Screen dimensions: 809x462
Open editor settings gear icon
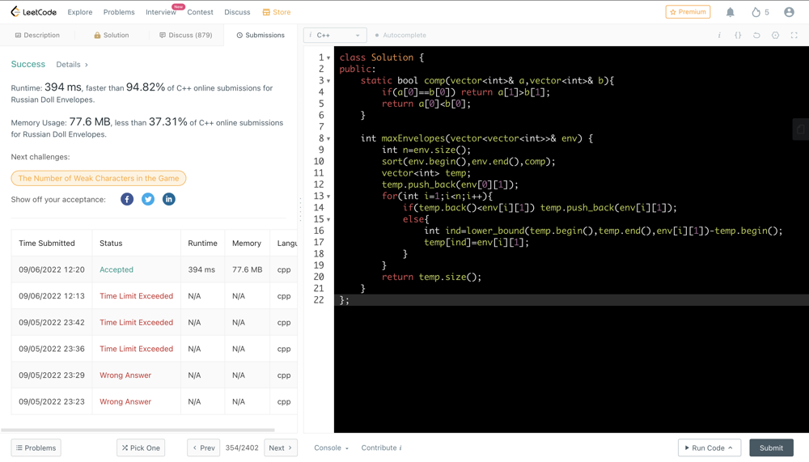pyautogui.click(x=775, y=36)
